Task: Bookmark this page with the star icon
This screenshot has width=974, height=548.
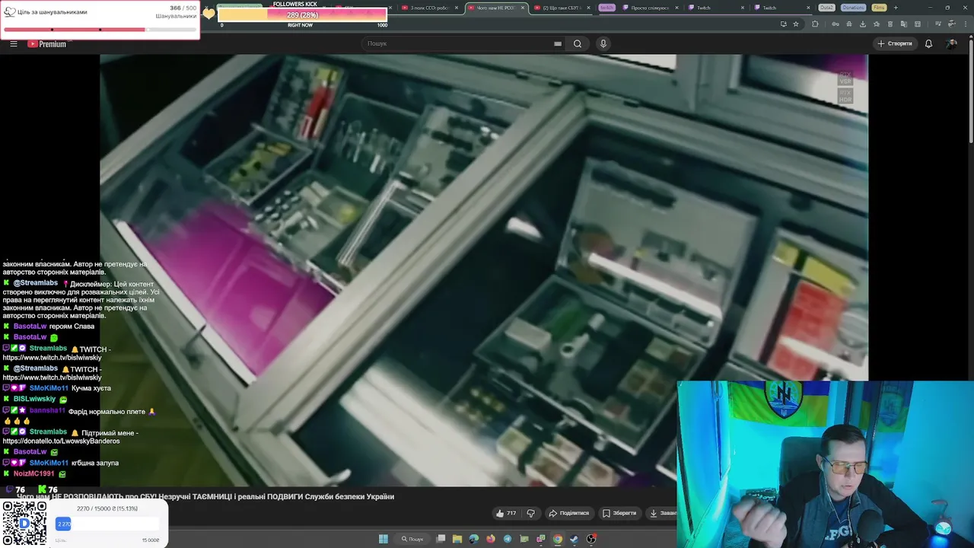Action: (796, 24)
